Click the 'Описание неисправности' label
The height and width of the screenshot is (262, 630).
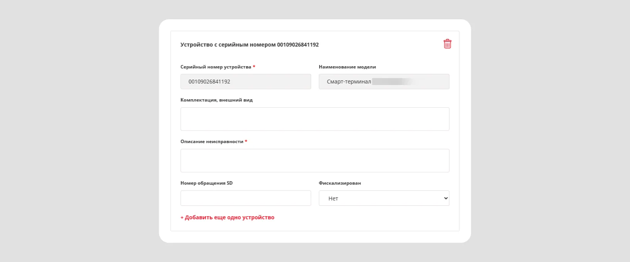point(212,142)
